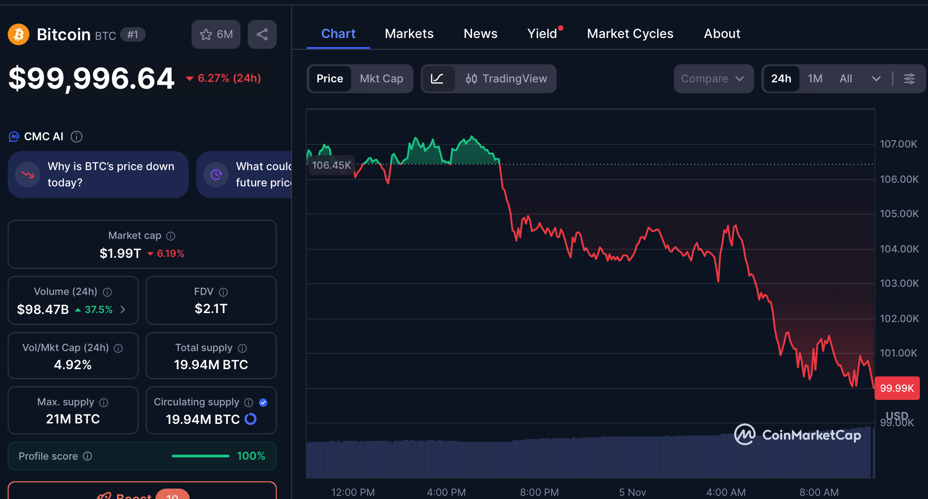Switch to Market Cycles tab

(x=630, y=34)
